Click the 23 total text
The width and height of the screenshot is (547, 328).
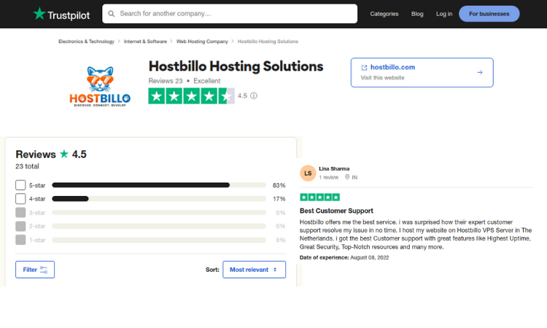(27, 167)
